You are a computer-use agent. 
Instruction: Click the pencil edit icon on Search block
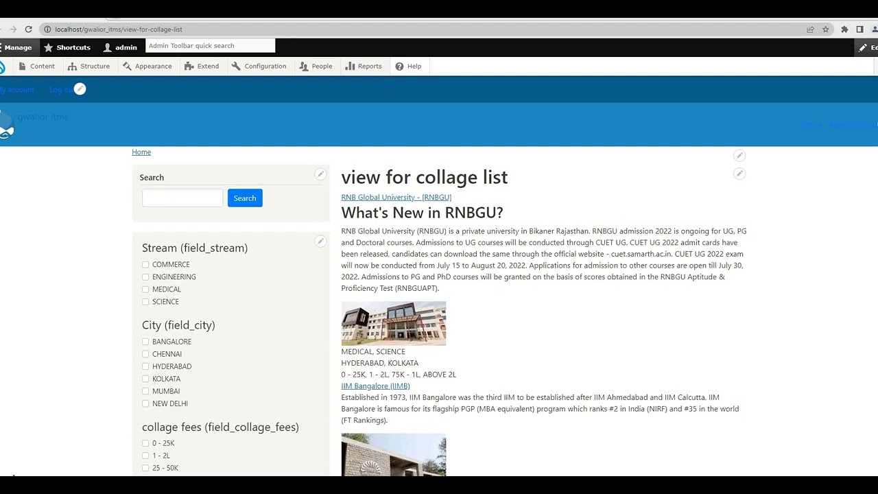click(320, 174)
